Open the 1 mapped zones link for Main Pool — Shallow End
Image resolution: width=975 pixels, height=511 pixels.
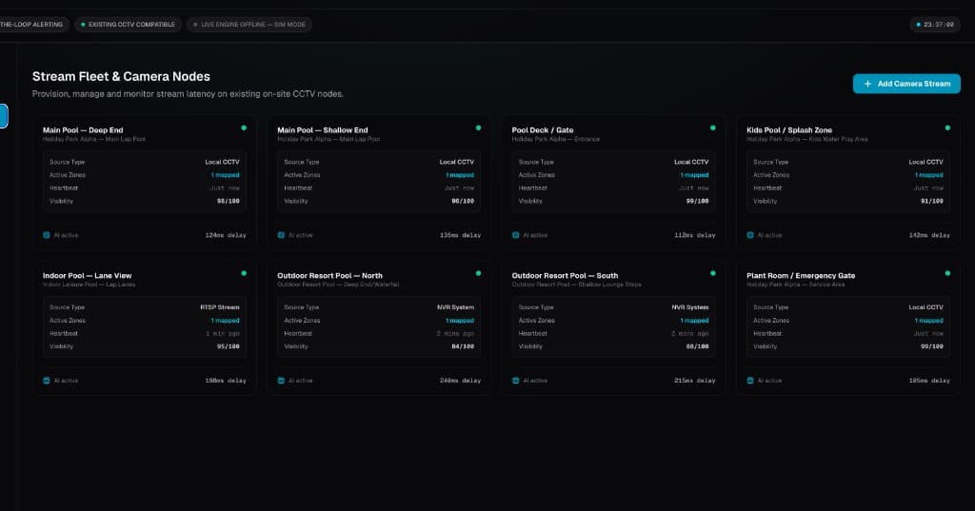point(460,175)
